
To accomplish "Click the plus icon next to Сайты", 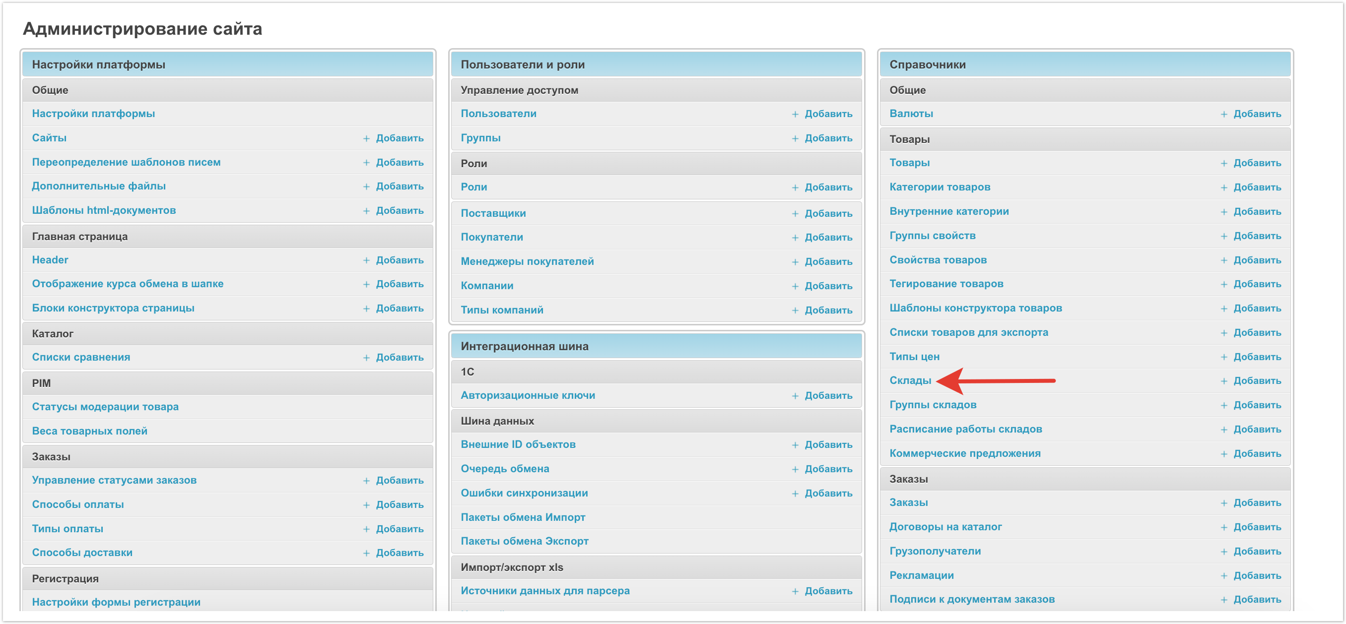I will point(366,138).
